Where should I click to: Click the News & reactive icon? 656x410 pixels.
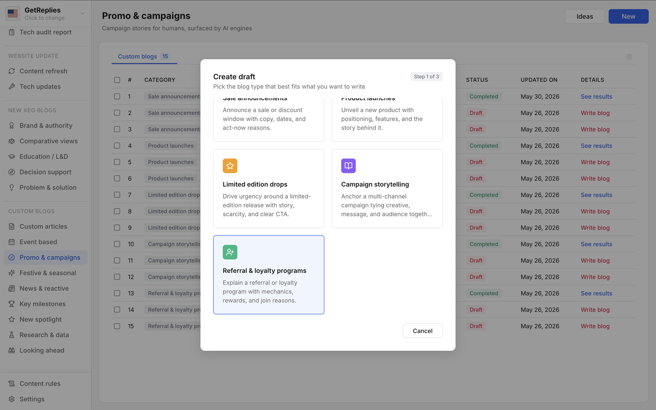tap(12, 288)
